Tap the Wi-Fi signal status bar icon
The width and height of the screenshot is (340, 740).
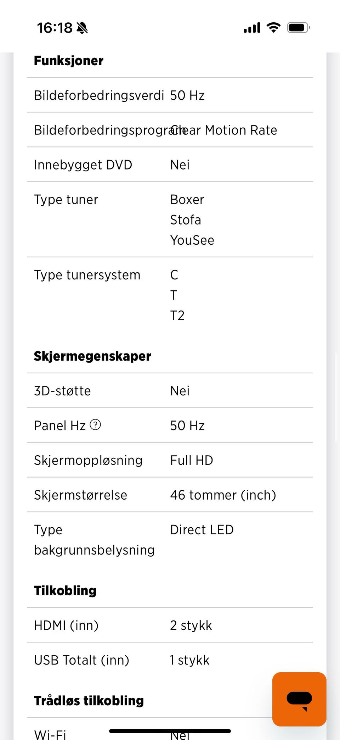[273, 27]
